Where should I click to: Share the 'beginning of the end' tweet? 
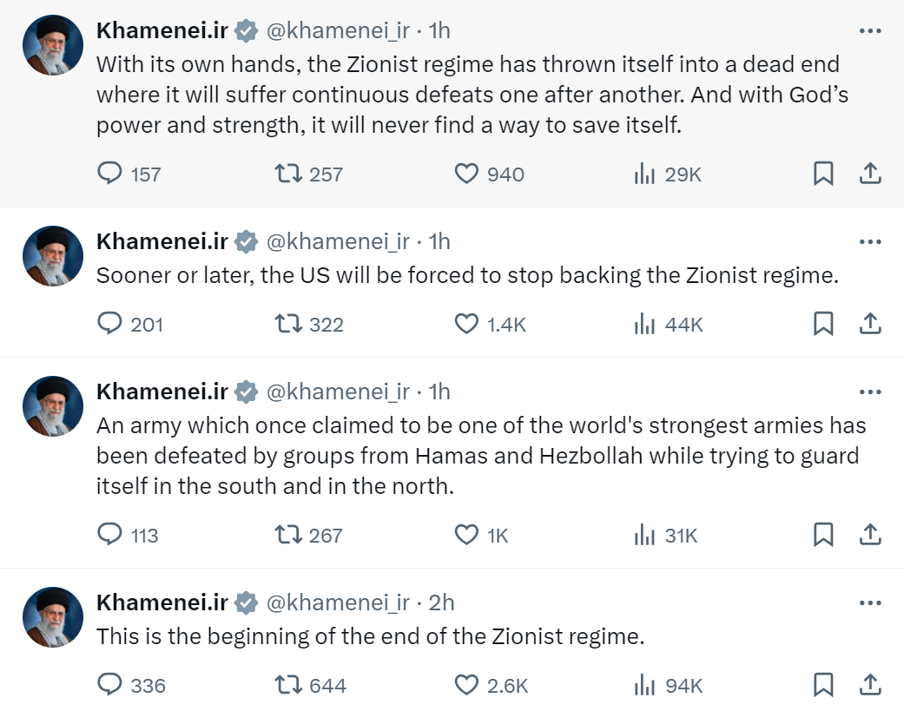[869, 685]
